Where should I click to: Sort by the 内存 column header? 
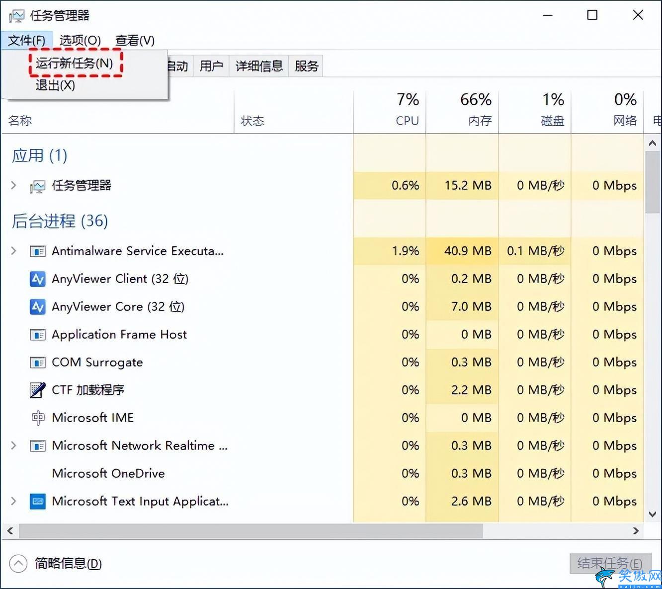462,111
